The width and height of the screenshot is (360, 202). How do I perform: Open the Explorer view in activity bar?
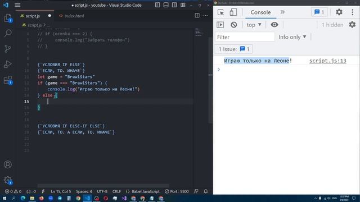pos(8,18)
